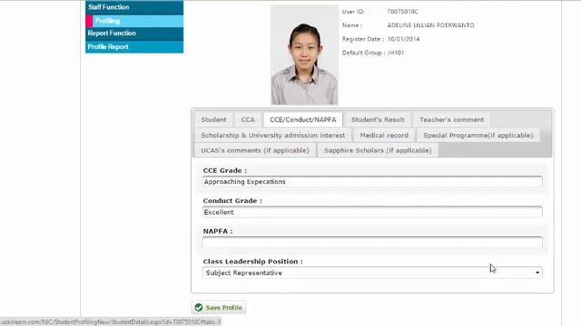
Task: Select the CCE/Conduct/NAPFA tab
Action: (302, 120)
